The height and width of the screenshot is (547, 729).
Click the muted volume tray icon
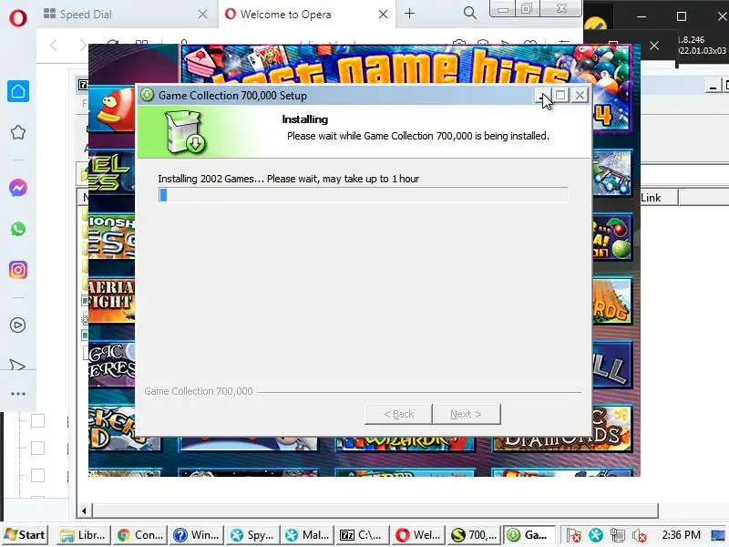(x=640, y=535)
